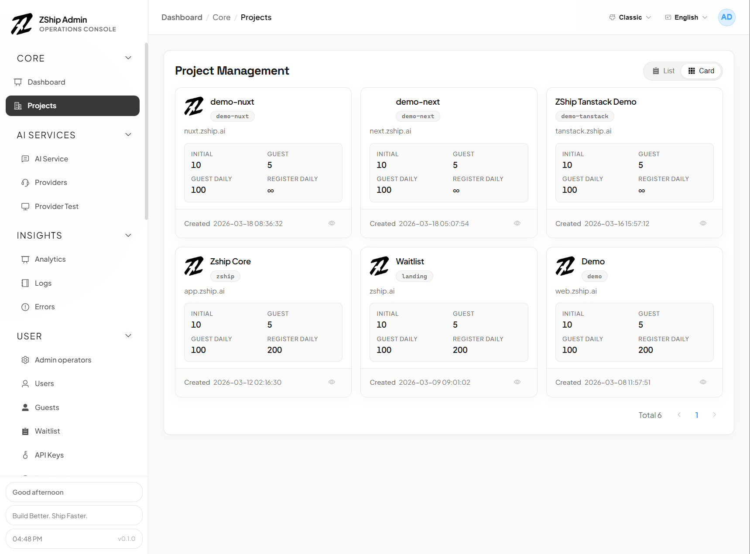This screenshot has height=554, width=750.
Task: Open the Waitlist sidebar menu item
Action: (x=47, y=431)
